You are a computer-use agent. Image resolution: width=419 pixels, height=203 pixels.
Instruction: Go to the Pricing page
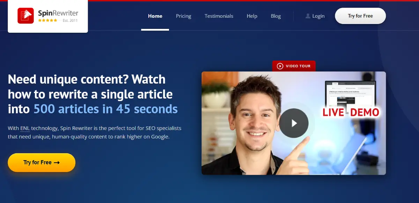point(183,16)
